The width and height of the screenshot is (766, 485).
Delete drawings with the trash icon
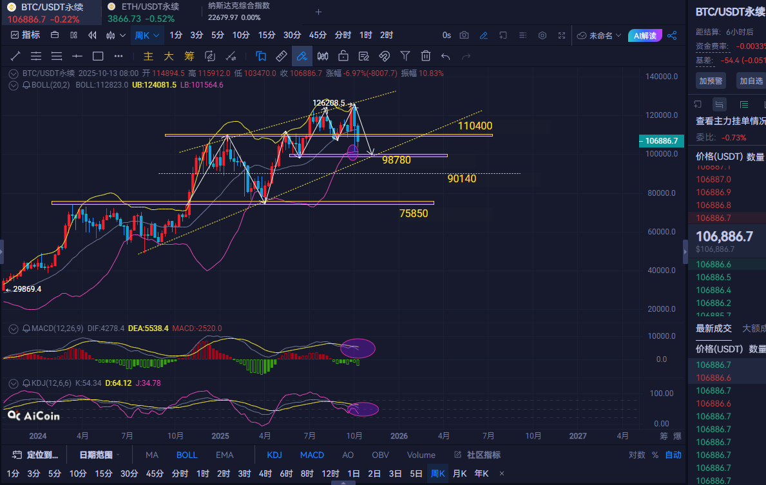click(425, 56)
